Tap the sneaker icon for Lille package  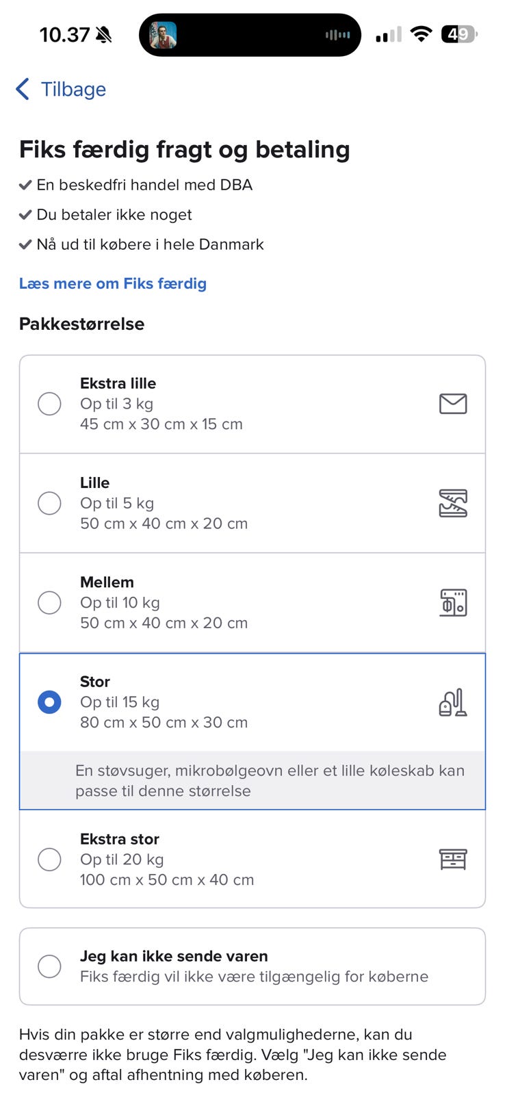tap(452, 503)
